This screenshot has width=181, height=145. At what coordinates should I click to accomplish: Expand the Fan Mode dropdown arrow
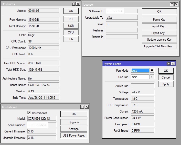point(152,70)
